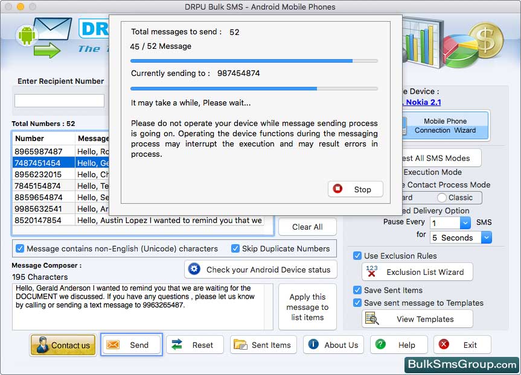Select row with number 9985632541
Viewport: 521px width, 375px height.
[61, 209]
